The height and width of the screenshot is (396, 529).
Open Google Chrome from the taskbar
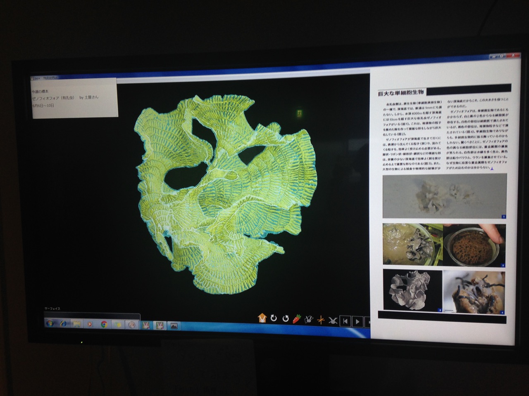point(104,324)
